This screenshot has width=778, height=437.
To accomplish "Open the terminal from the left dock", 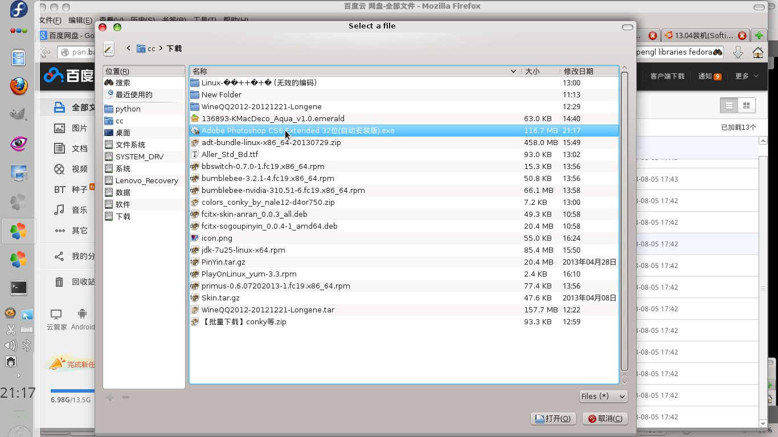I will (19, 288).
